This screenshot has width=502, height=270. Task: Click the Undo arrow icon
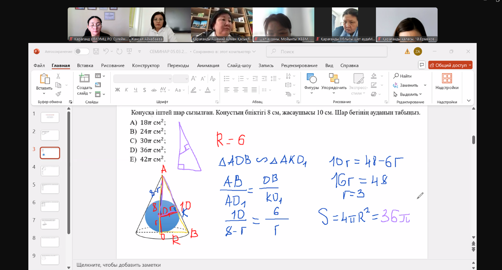(106, 51)
